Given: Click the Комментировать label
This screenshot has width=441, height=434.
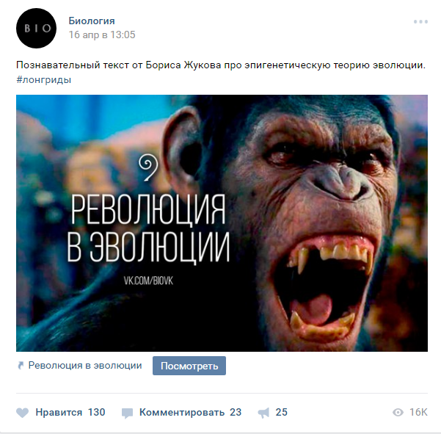Looking at the screenshot, I should pos(182,412).
